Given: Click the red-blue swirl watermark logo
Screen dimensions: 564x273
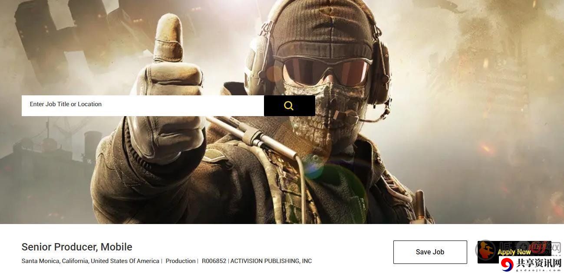Looking at the screenshot, I should (506, 264).
